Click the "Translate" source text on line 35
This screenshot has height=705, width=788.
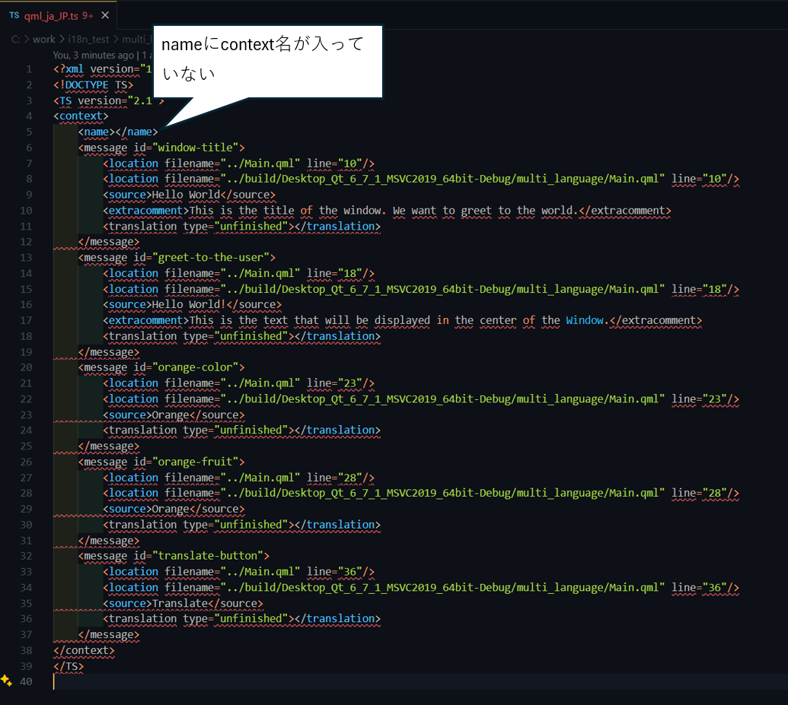[x=180, y=603]
